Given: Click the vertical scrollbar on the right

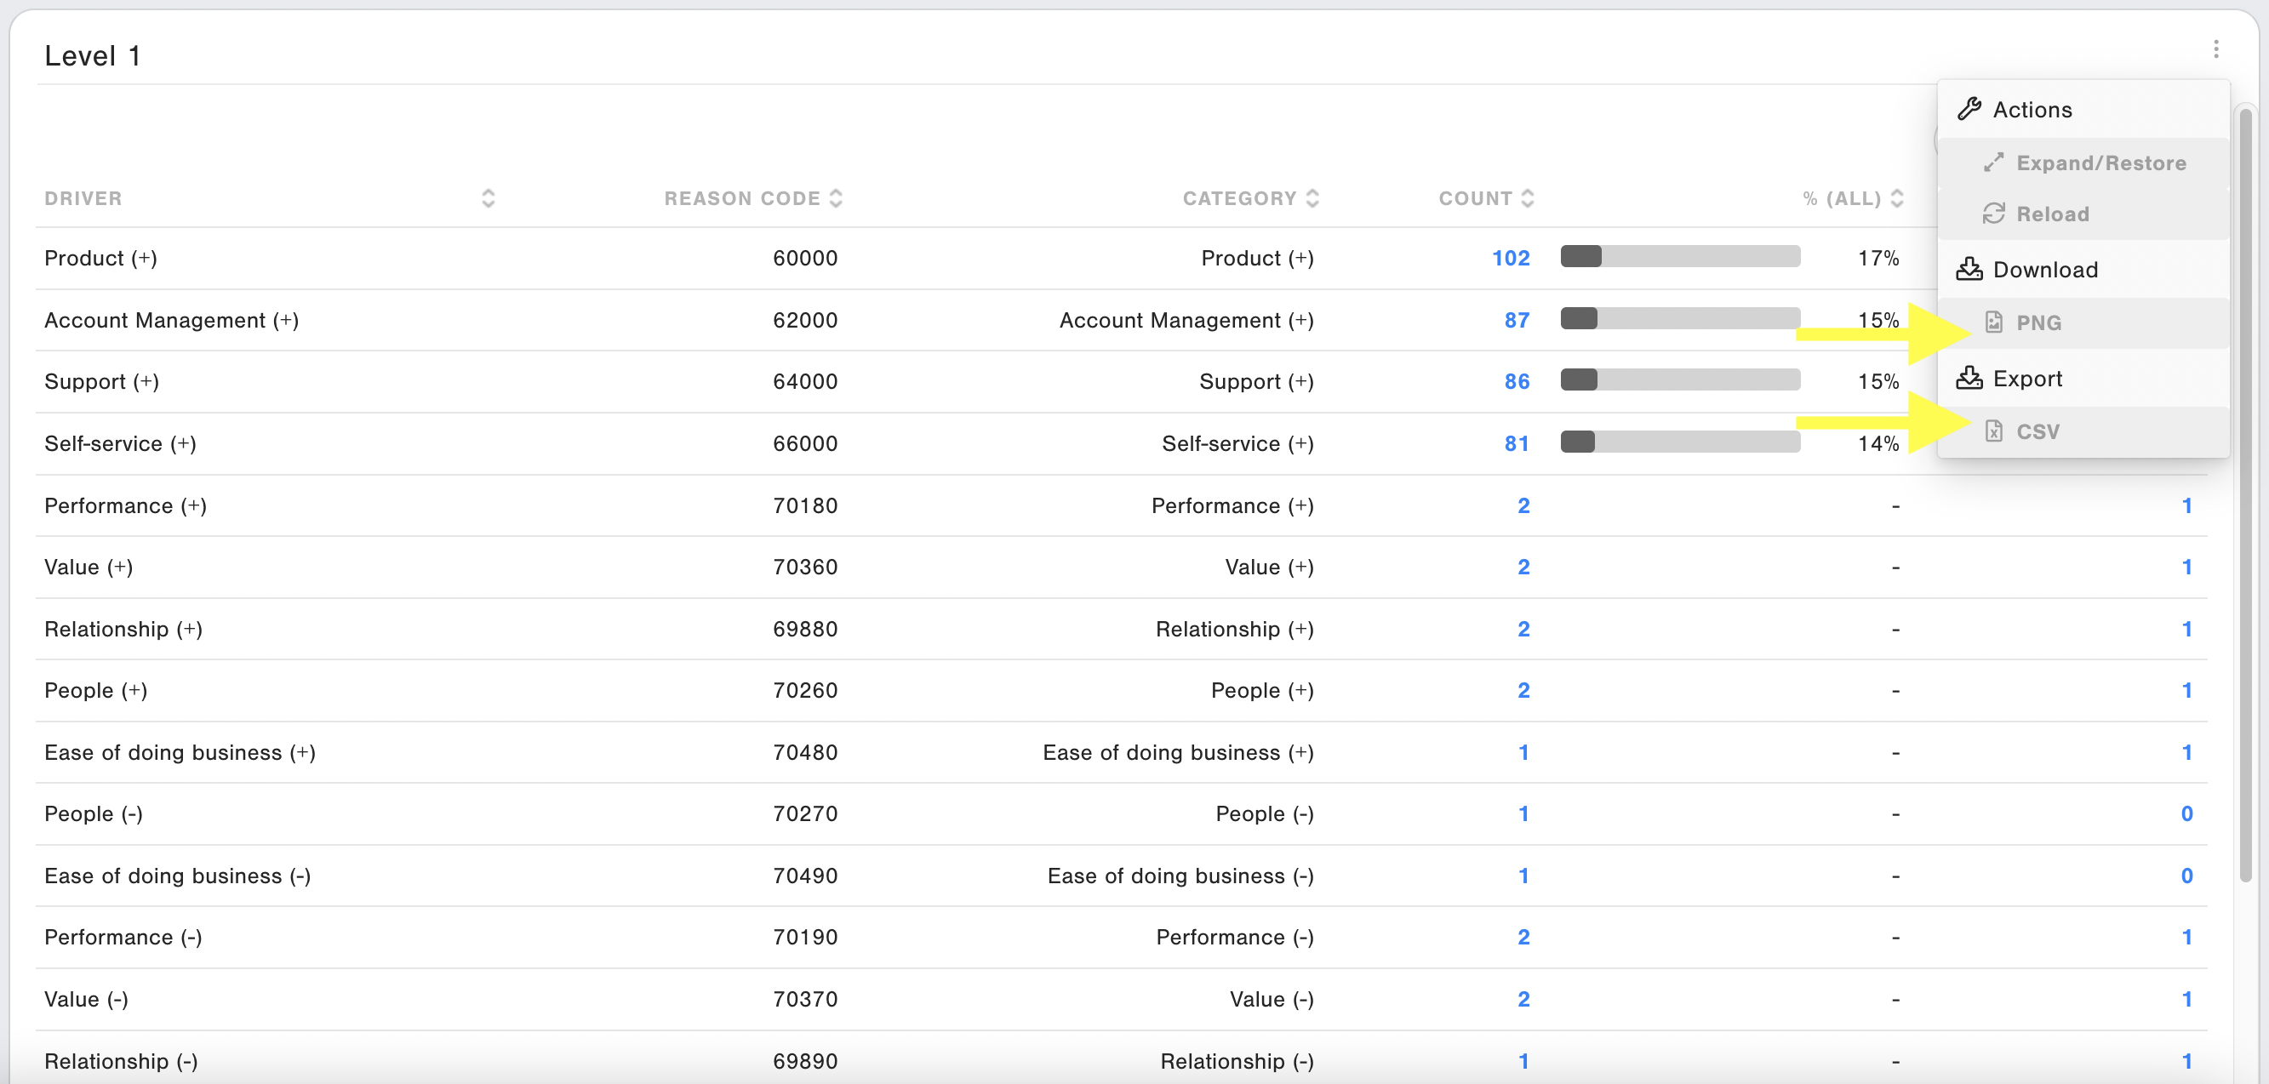Looking at the screenshot, I should pos(2245,494).
